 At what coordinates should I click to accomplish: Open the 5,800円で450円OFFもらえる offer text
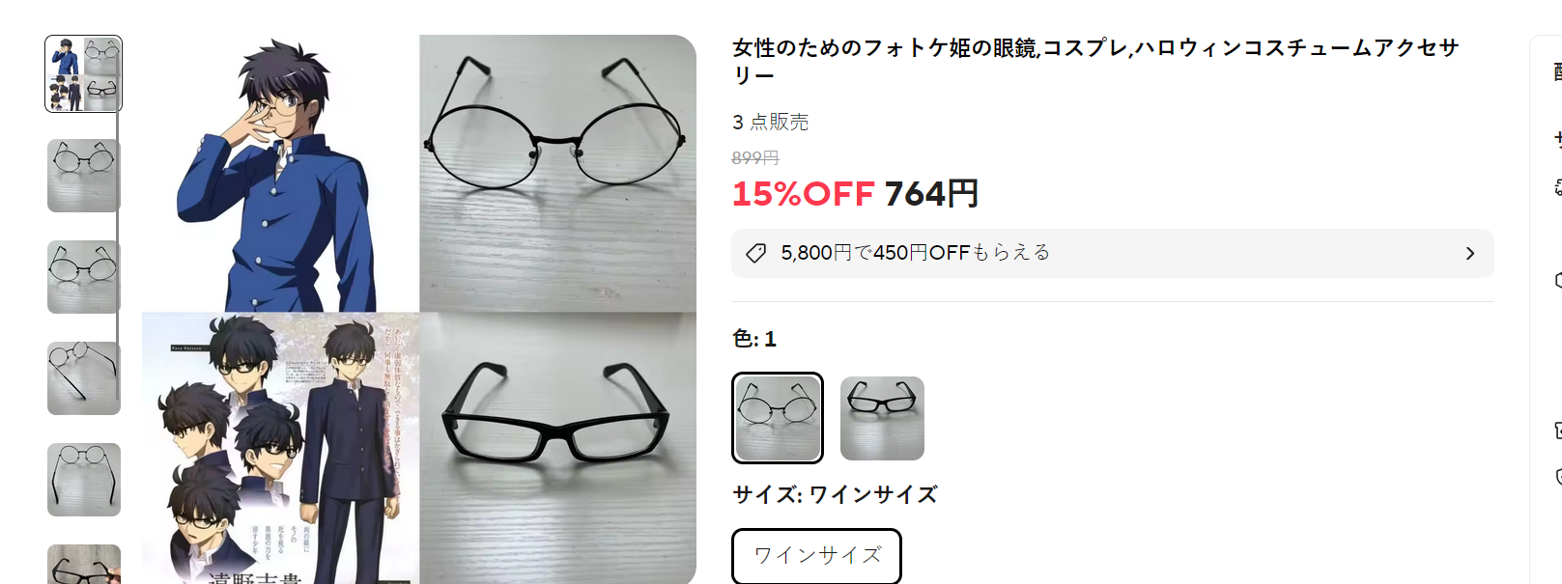pyautogui.click(x=915, y=253)
